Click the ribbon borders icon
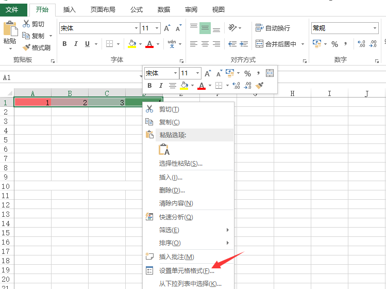 click(110, 44)
